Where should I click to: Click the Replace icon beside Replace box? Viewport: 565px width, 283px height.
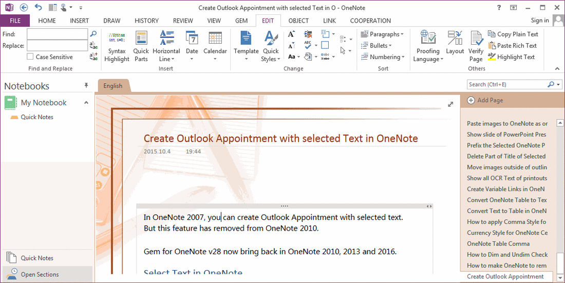93,45
